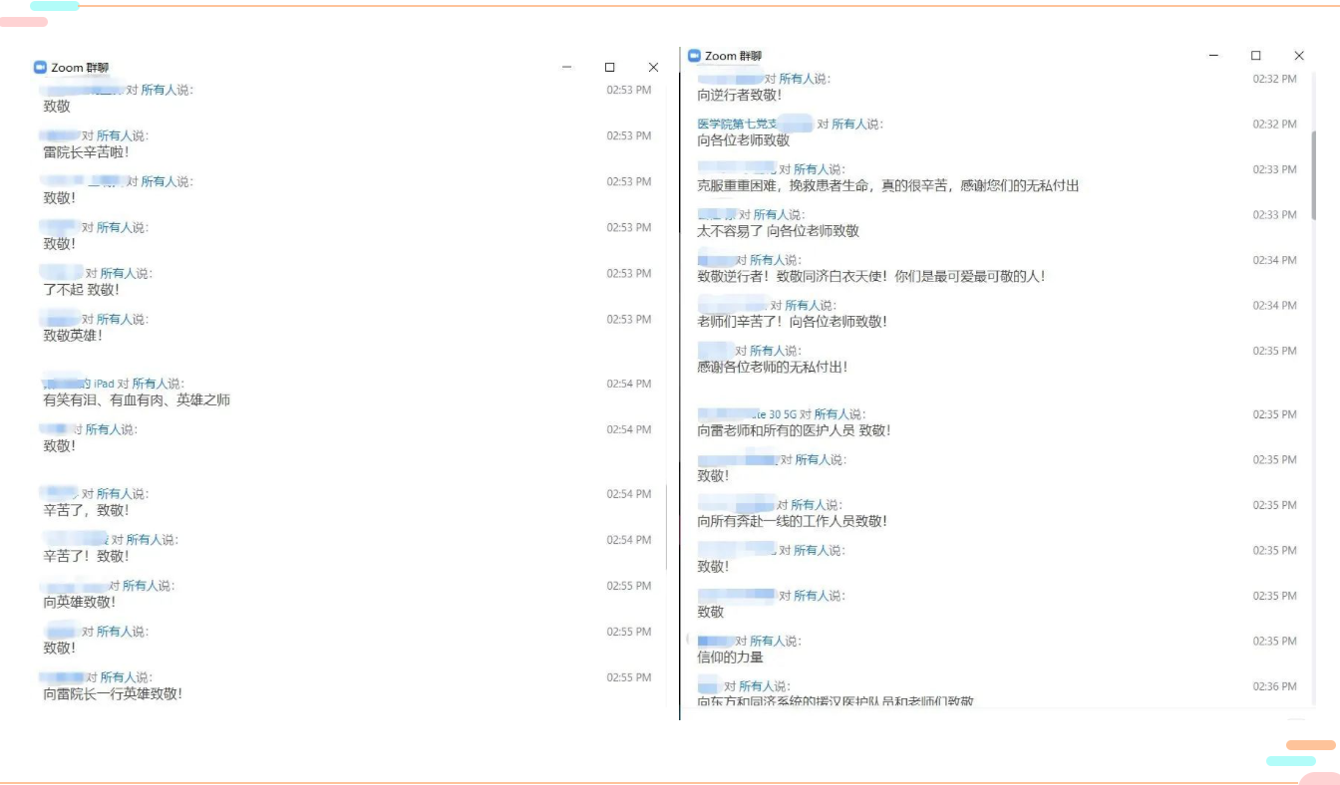Maximize the right Zoom group chat window
1340x785 pixels.
coord(1256,56)
